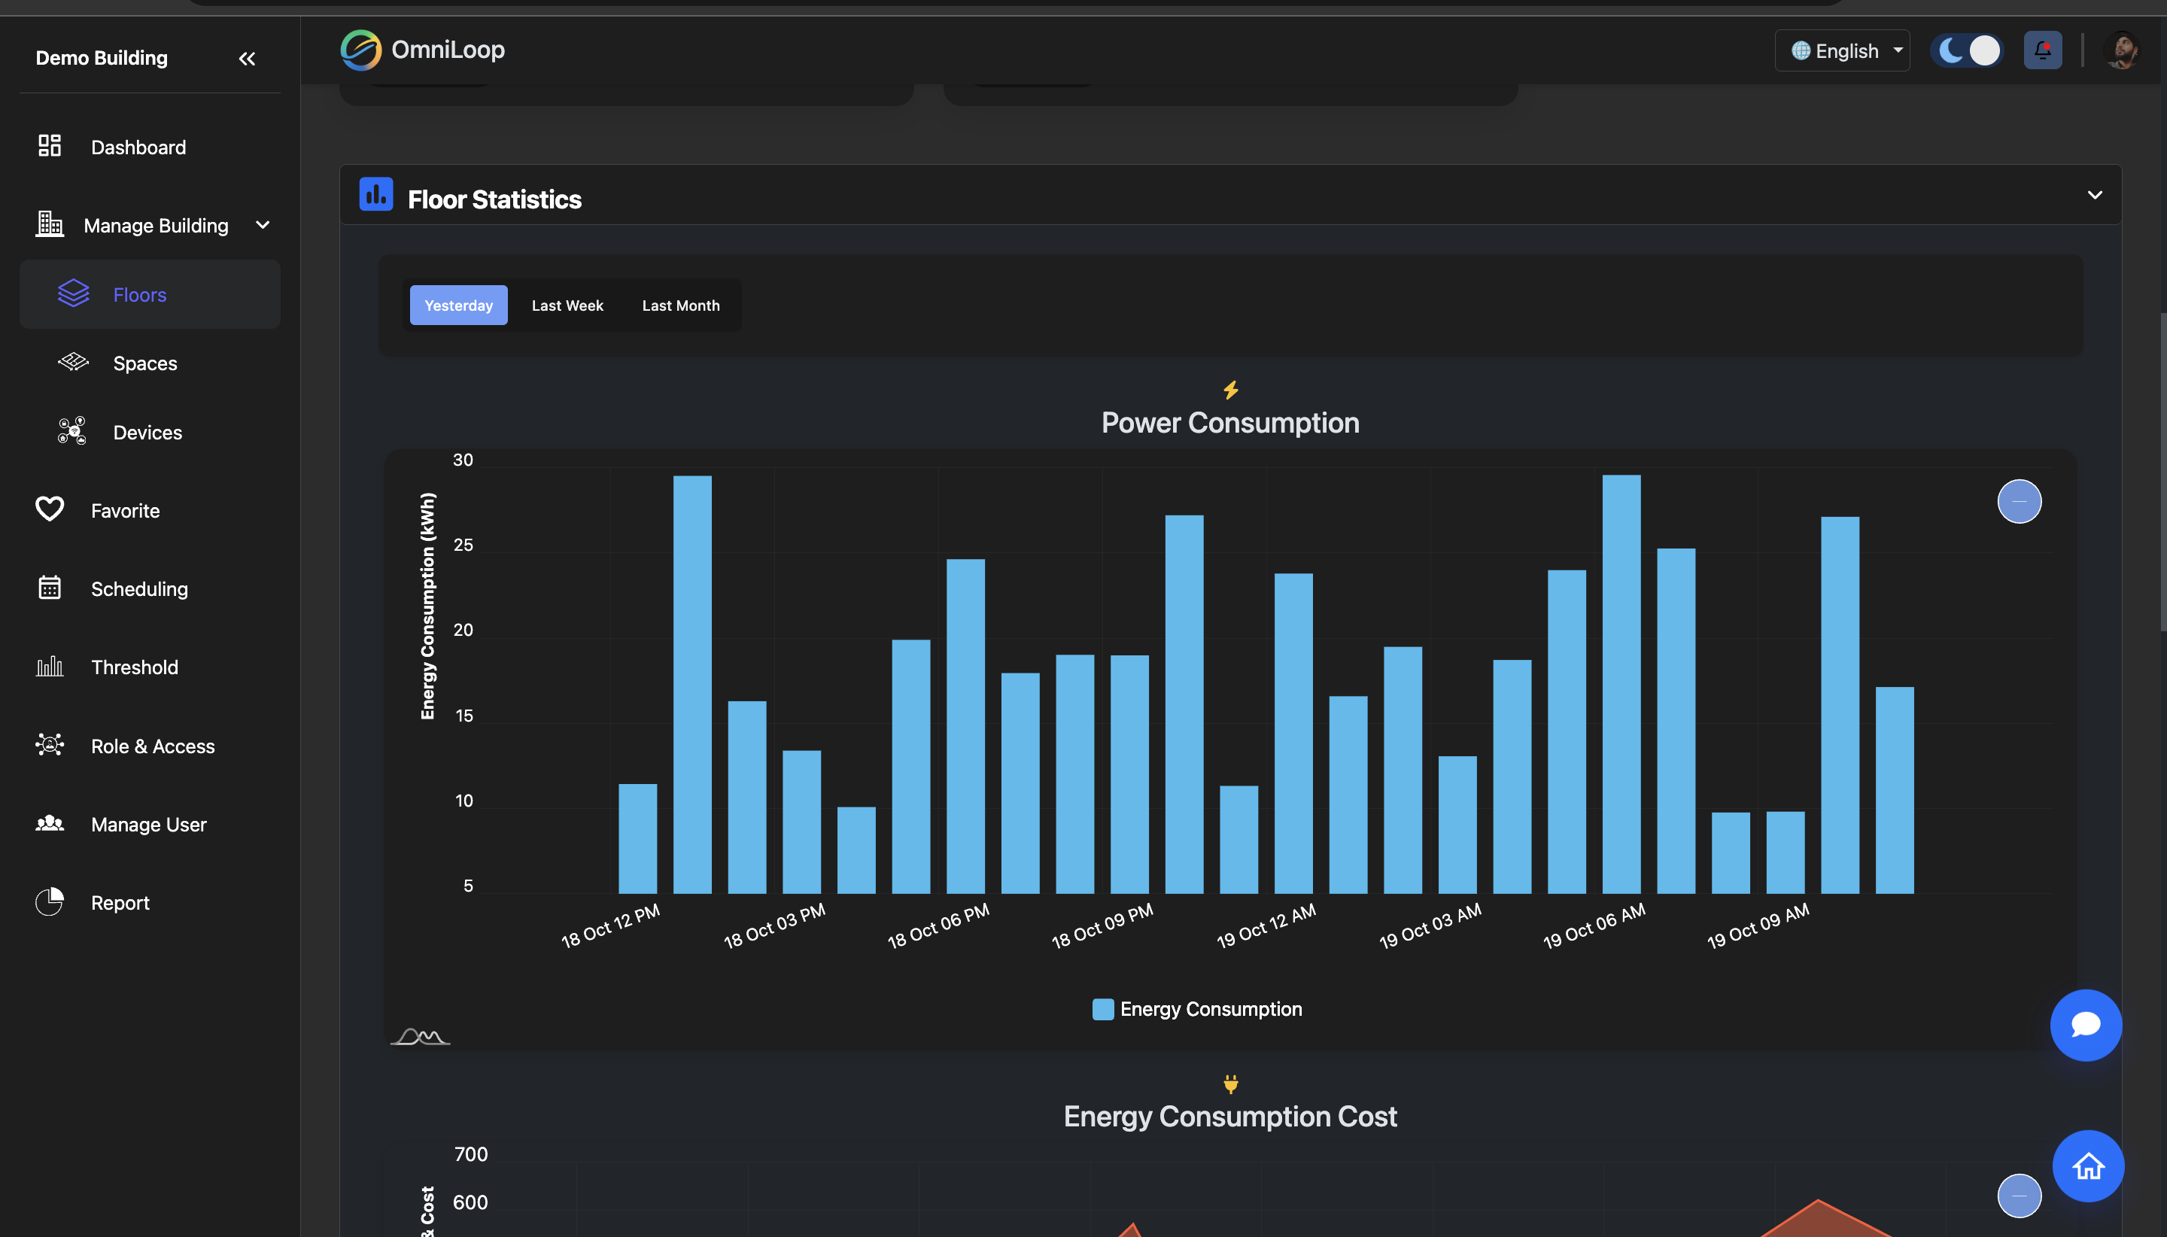
Task: Click the profile avatar picture
Action: click(x=2121, y=50)
